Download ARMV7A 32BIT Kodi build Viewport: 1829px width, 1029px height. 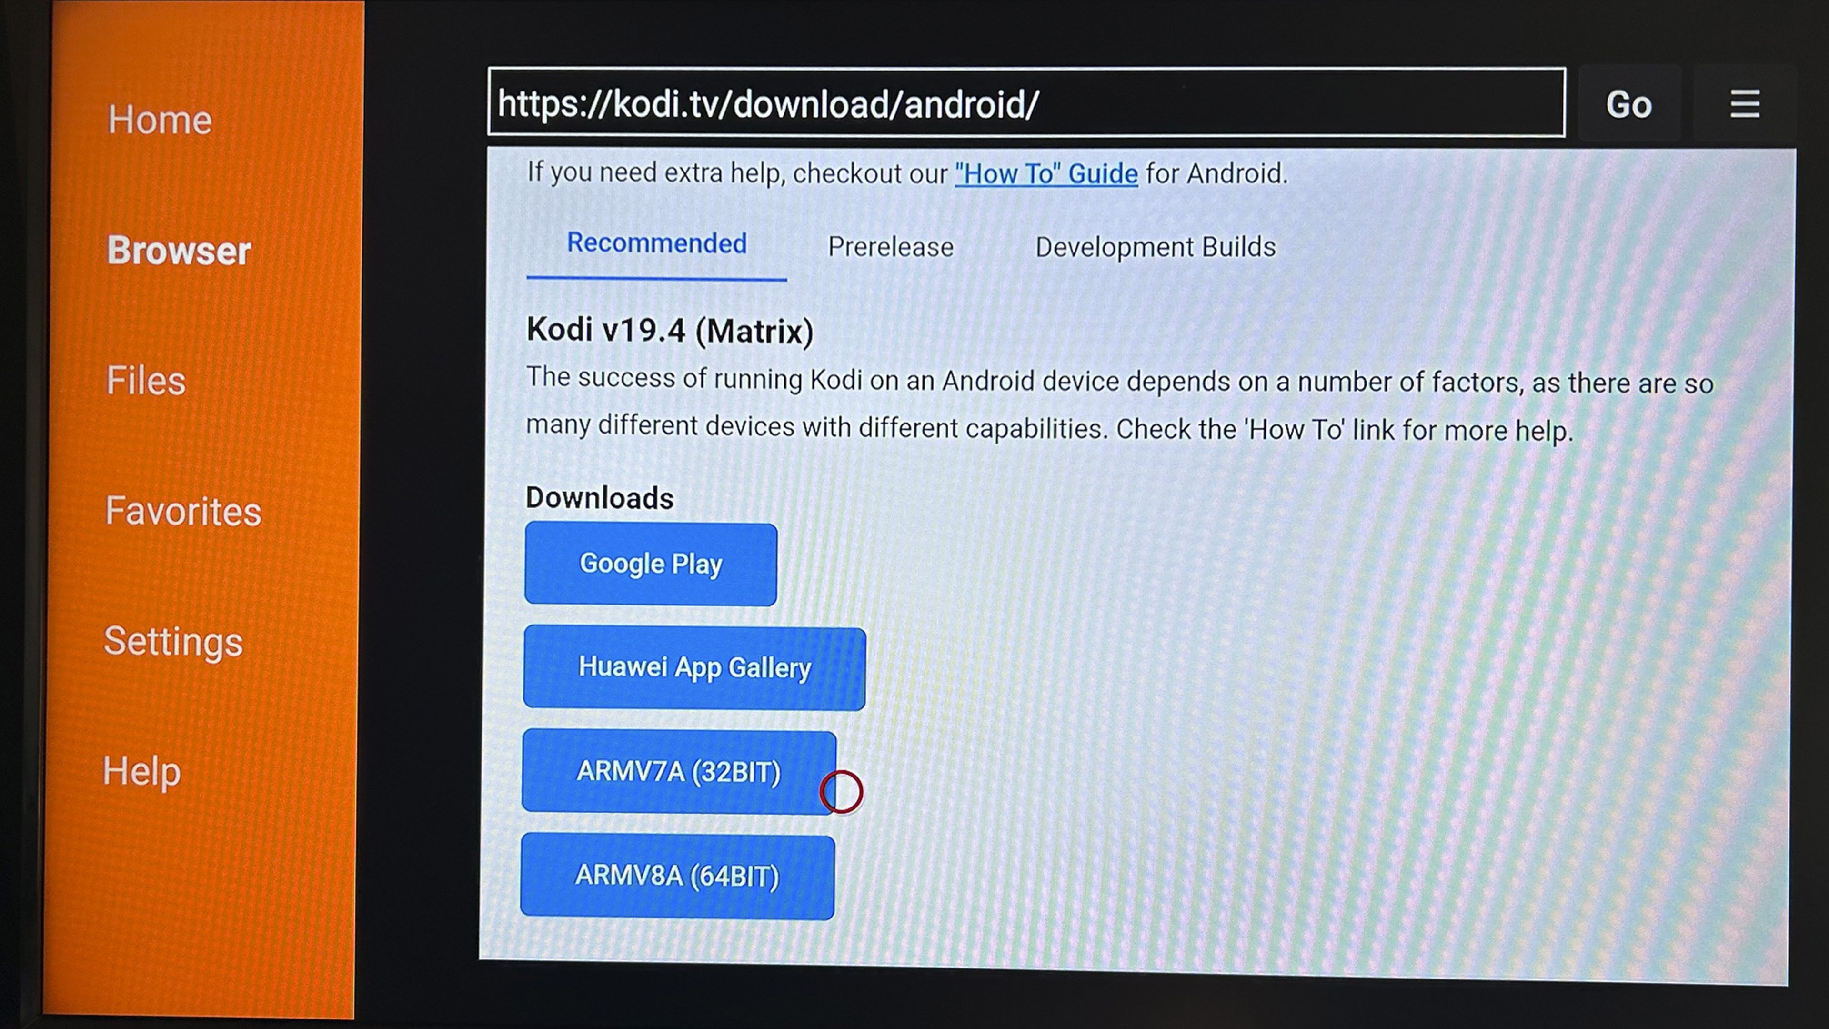pos(678,770)
